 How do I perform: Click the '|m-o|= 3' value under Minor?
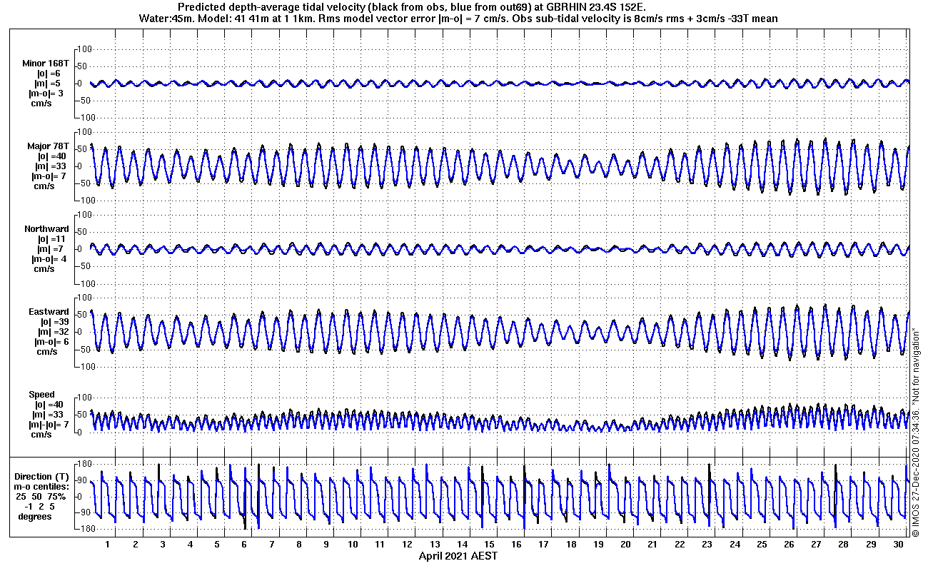pyautogui.click(x=46, y=94)
